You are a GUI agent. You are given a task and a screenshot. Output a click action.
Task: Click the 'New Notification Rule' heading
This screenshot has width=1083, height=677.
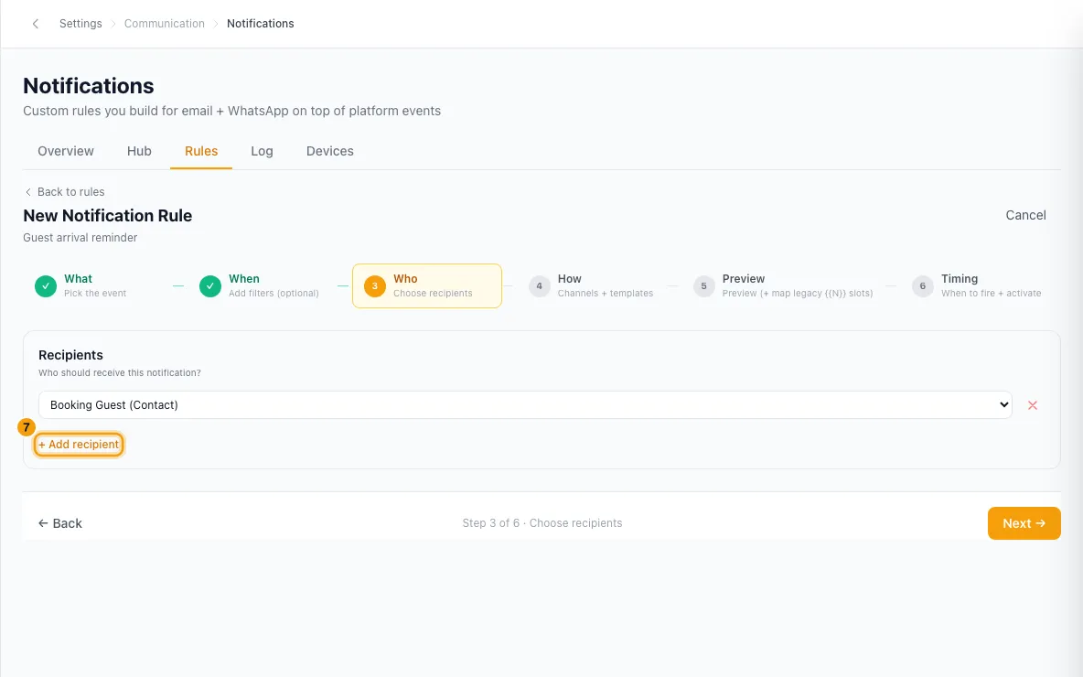click(x=108, y=216)
